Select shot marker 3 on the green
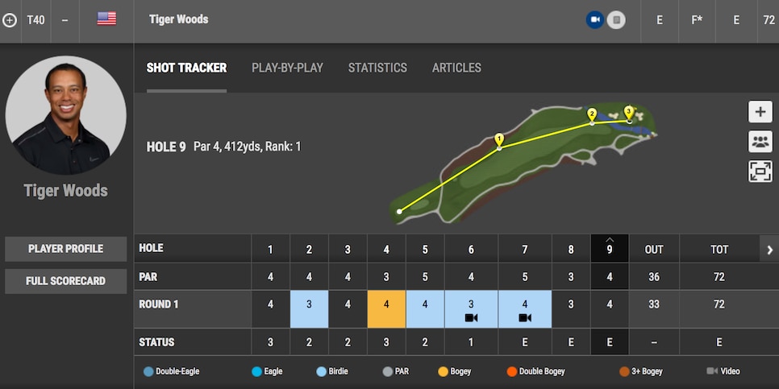 point(629,112)
